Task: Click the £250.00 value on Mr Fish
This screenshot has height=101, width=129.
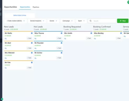Action: point(7,65)
